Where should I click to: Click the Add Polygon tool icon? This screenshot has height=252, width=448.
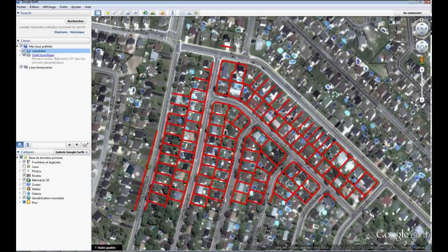[x=115, y=13]
